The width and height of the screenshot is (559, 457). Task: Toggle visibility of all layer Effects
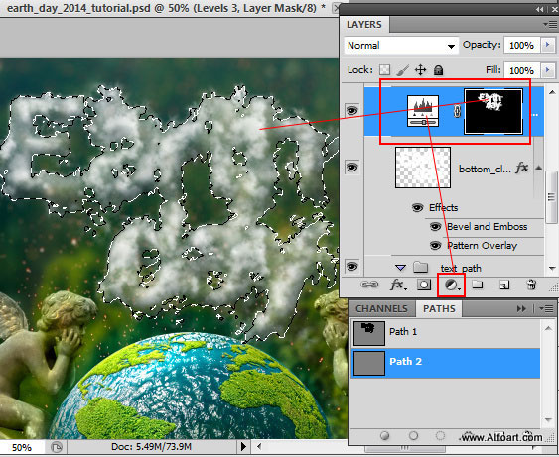pos(417,207)
